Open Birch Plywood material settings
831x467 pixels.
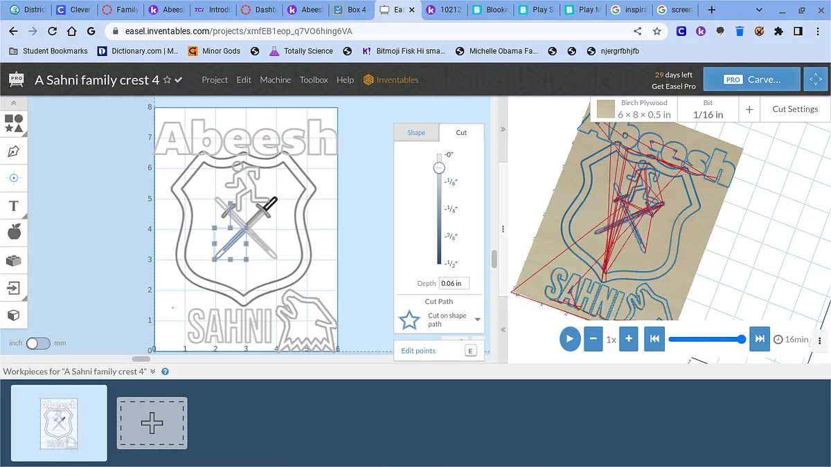(635, 109)
